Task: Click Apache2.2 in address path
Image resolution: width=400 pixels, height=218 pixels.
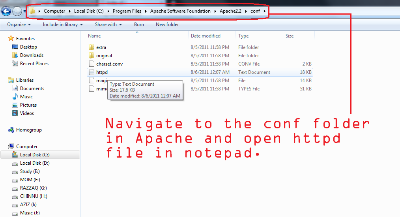Action: [230, 11]
